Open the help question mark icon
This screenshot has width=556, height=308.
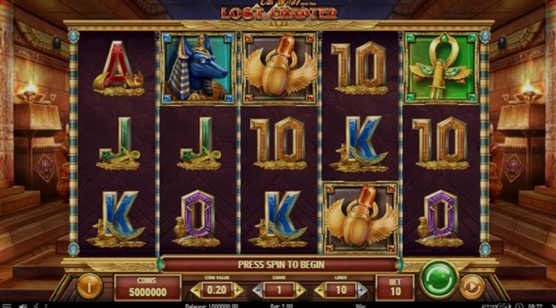tap(46, 305)
